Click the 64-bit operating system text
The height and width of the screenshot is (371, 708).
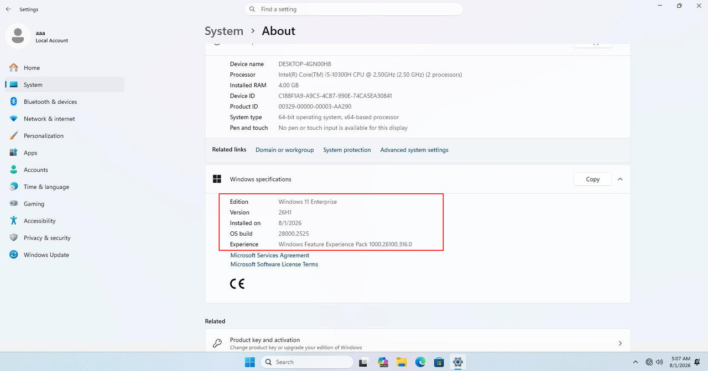(x=339, y=117)
